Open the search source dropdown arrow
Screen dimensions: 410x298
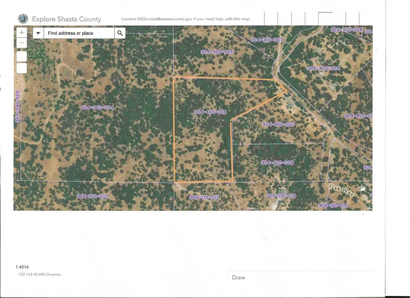tap(38, 33)
